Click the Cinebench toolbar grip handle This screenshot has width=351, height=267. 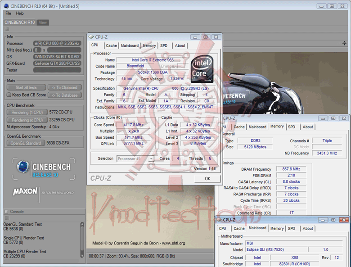[7, 29]
